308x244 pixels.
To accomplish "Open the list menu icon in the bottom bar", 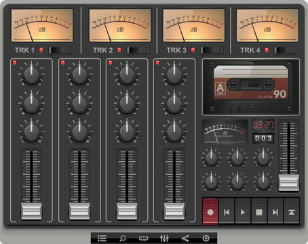I will (102, 238).
